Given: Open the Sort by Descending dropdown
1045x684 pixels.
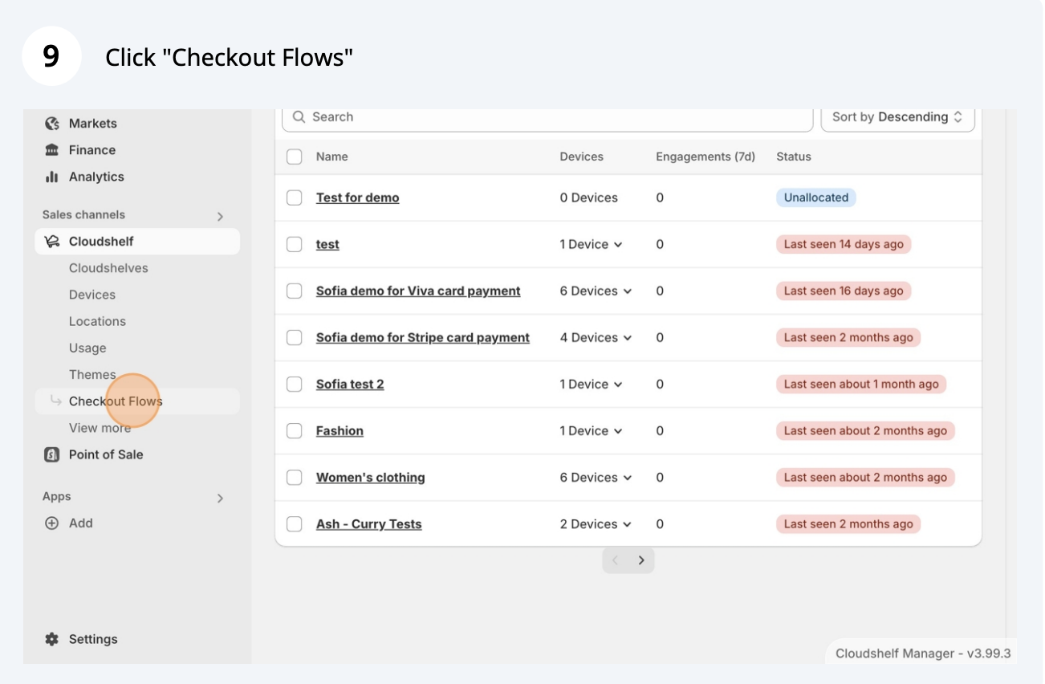Looking at the screenshot, I should [x=897, y=117].
